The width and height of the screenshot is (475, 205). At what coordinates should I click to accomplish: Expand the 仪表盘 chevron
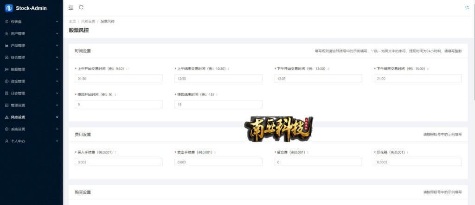[57, 22]
